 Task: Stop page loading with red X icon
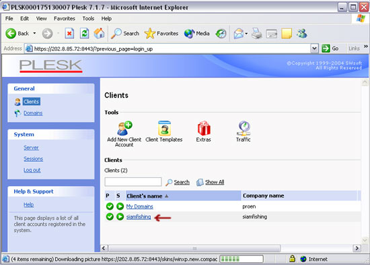[69, 33]
